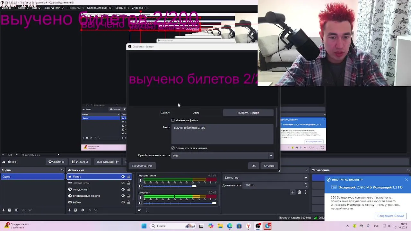Open scene filters icon in Scenes panel

click(17, 210)
